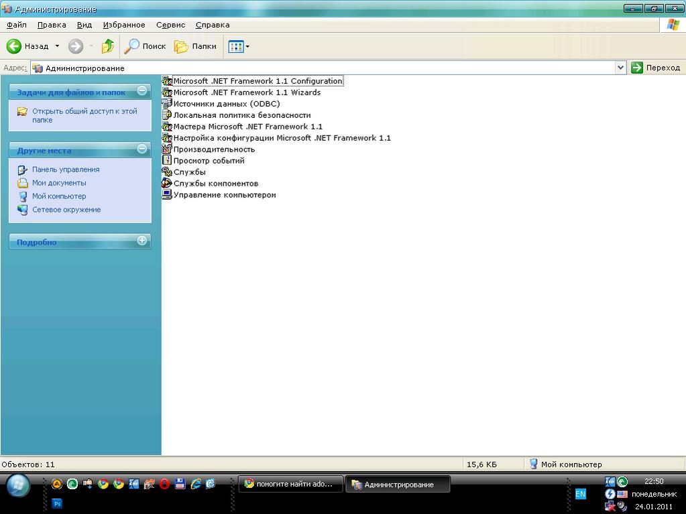Open the EN language indicator

[x=580, y=495]
